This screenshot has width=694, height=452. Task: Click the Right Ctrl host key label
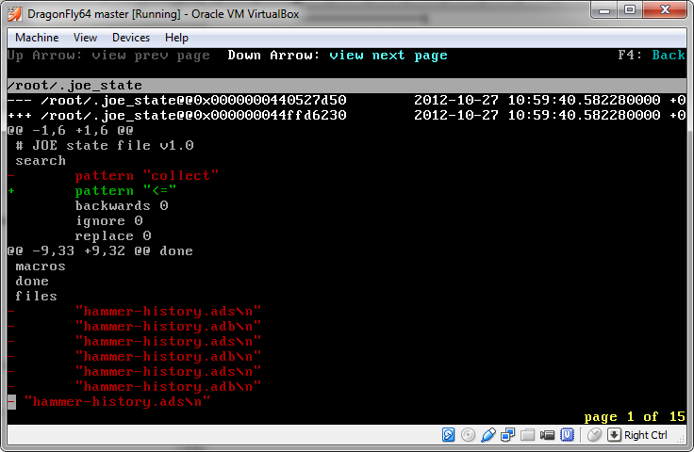point(646,435)
